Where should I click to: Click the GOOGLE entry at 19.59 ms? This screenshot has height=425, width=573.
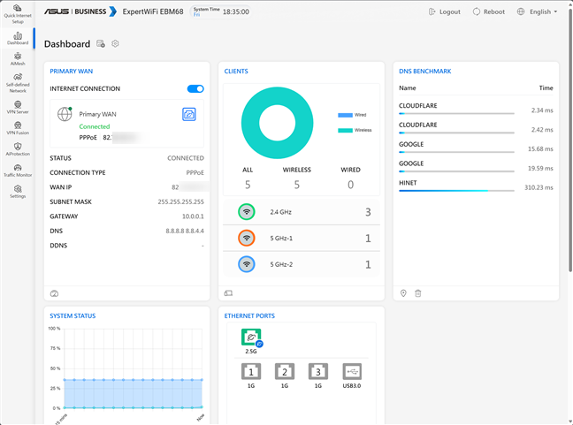tap(476, 166)
